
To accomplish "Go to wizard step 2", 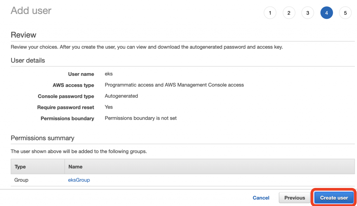I will click(x=289, y=13).
